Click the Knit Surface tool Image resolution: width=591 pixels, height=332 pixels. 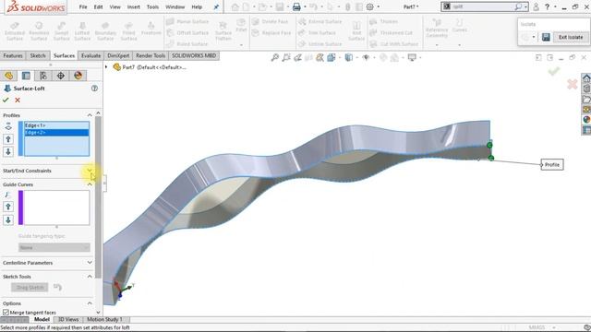click(356, 30)
